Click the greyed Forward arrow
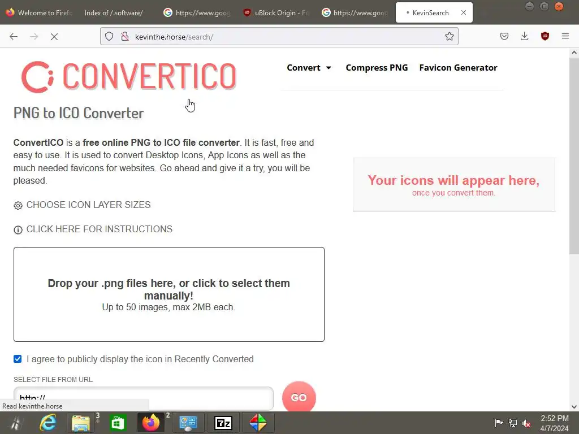Screen dimensions: 579x434 (x=34, y=37)
